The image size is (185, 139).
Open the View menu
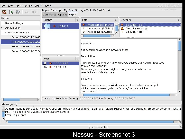pos(11,5)
